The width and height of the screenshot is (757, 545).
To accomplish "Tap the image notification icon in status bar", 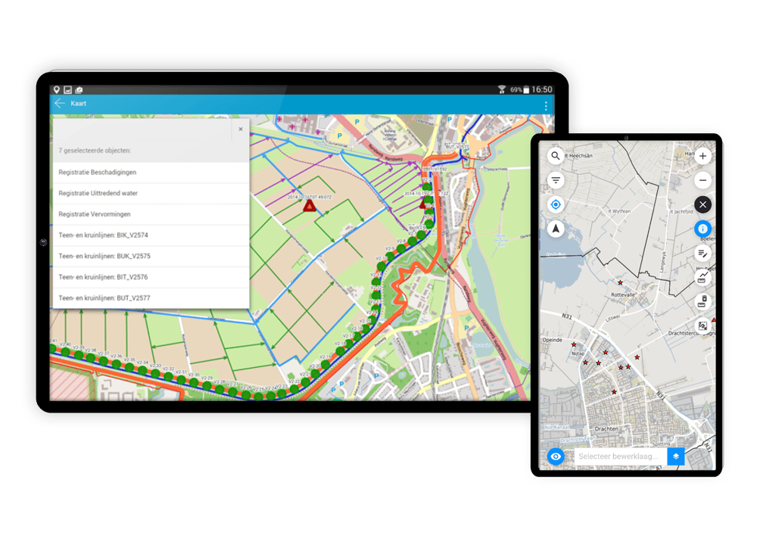I will tap(67, 90).
